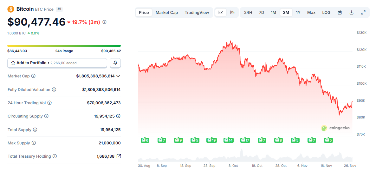Select the 1Y time range

point(298,13)
